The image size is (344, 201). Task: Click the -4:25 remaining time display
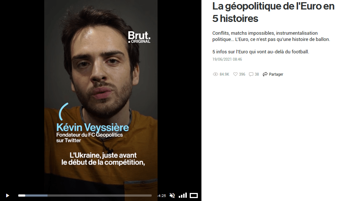[162, 196]
